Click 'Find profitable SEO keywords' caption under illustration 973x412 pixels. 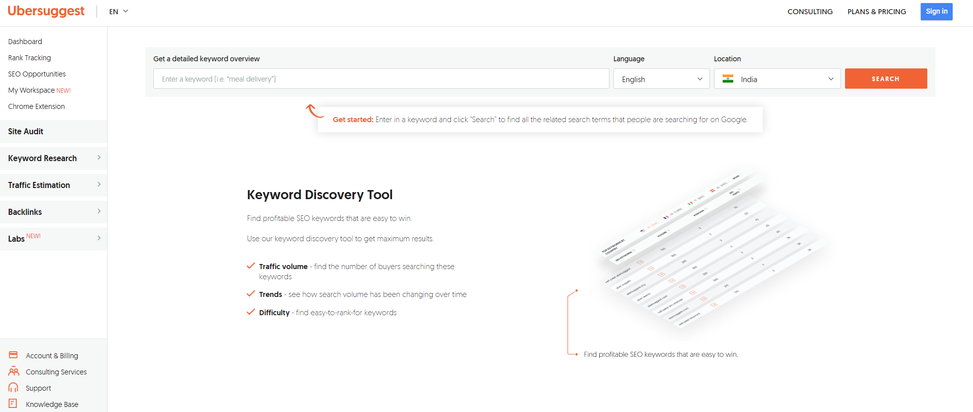661,355
